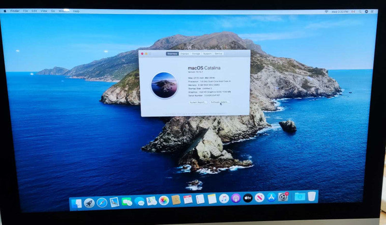The image size is (386, 225).
Task: Open Contacts book icon in dock
Action: [176, 200]
